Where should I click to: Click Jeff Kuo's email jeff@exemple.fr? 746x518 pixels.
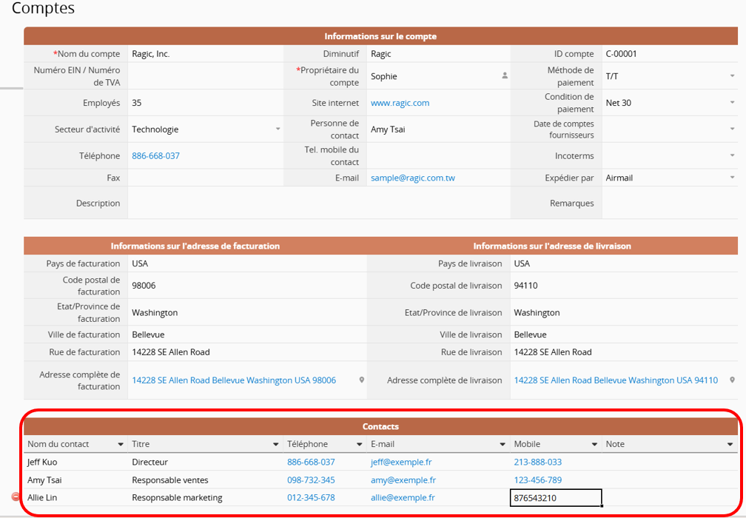point(400,462)
